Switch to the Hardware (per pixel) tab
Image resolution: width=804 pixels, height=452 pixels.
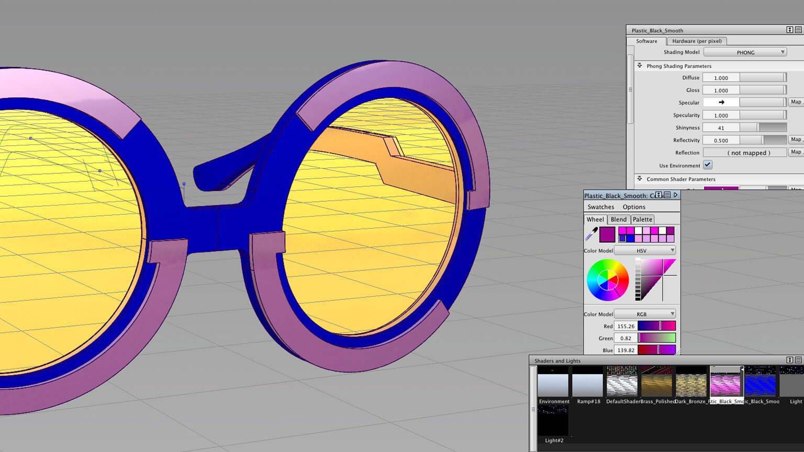pyautogui.click(x=697, y=41)
